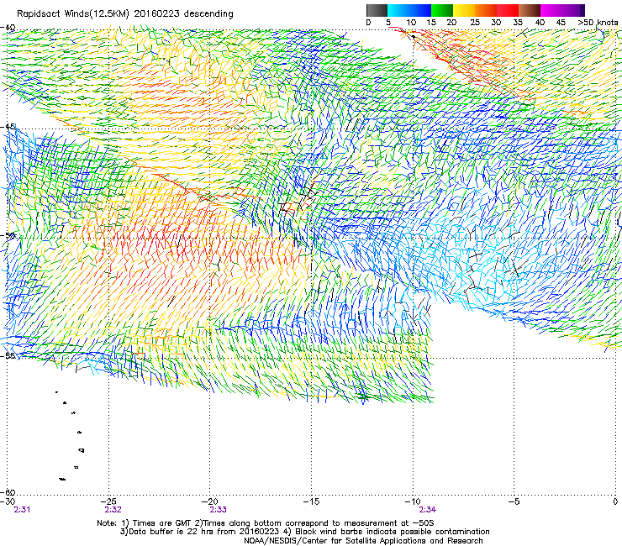Click the longitude label '-20'
Image resolution: width=622 pixels, height=546 pixels.
tap(210, 501)
